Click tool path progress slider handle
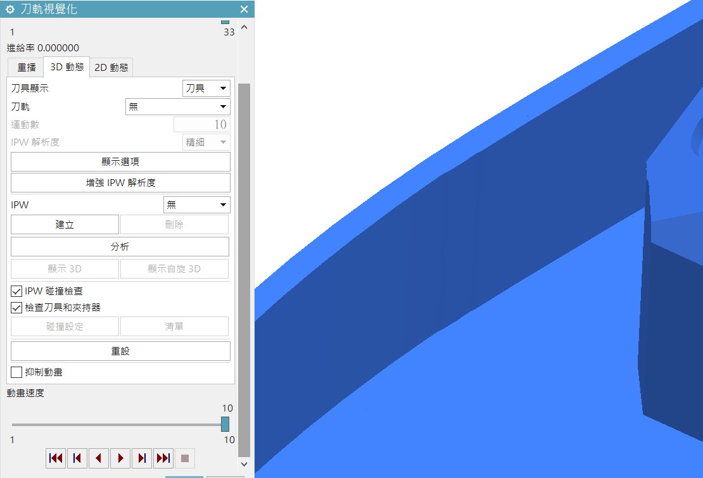This screenshot has width=703, height=478. pos(225,22)
